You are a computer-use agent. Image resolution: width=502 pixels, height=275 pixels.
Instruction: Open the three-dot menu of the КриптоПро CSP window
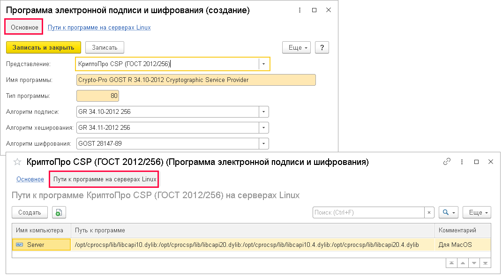point(462,162)
